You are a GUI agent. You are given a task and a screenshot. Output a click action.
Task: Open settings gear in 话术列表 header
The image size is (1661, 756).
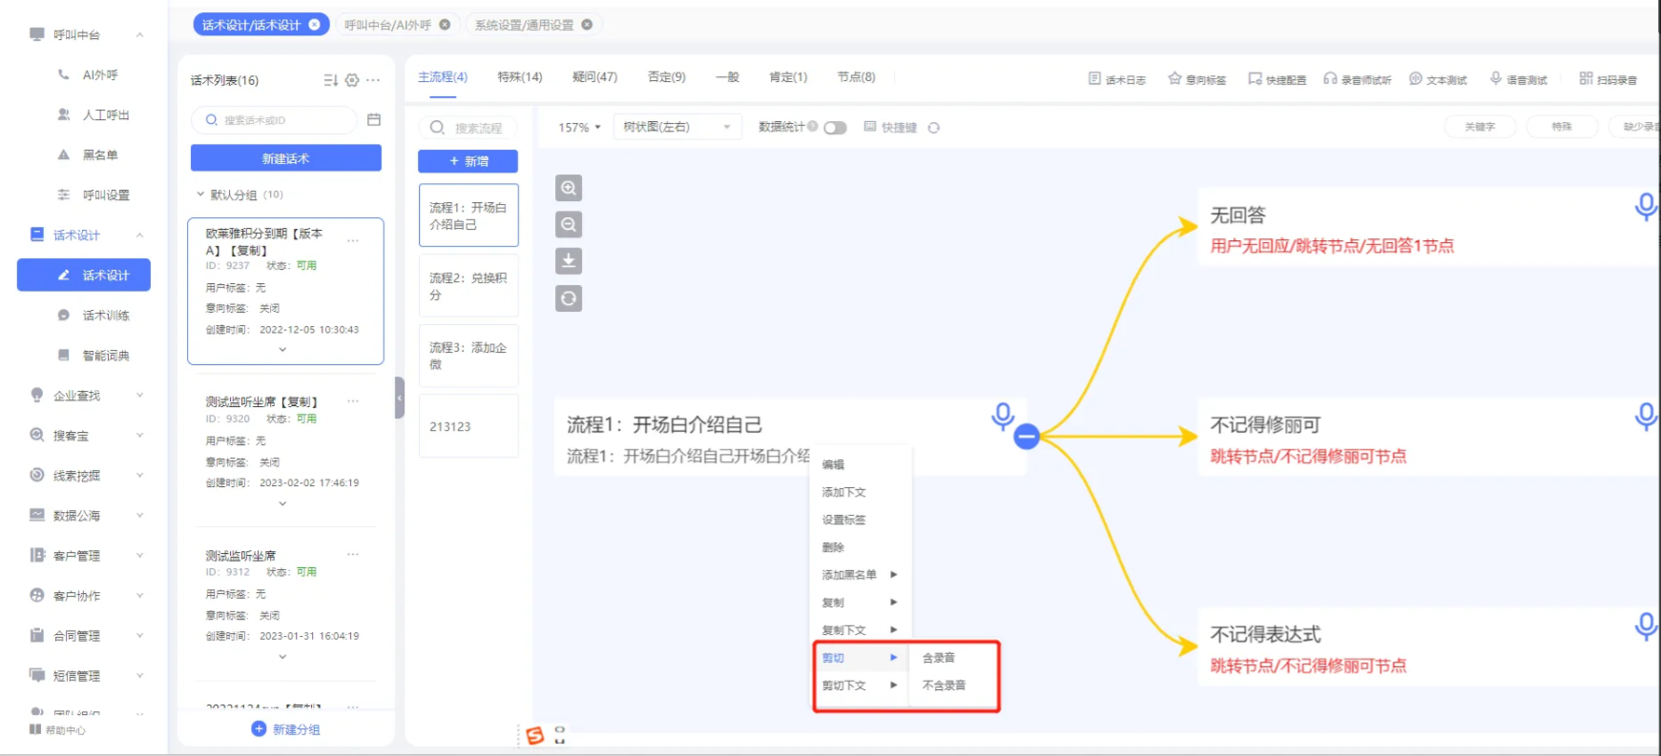pyautogui.click(x=352, y=80)
